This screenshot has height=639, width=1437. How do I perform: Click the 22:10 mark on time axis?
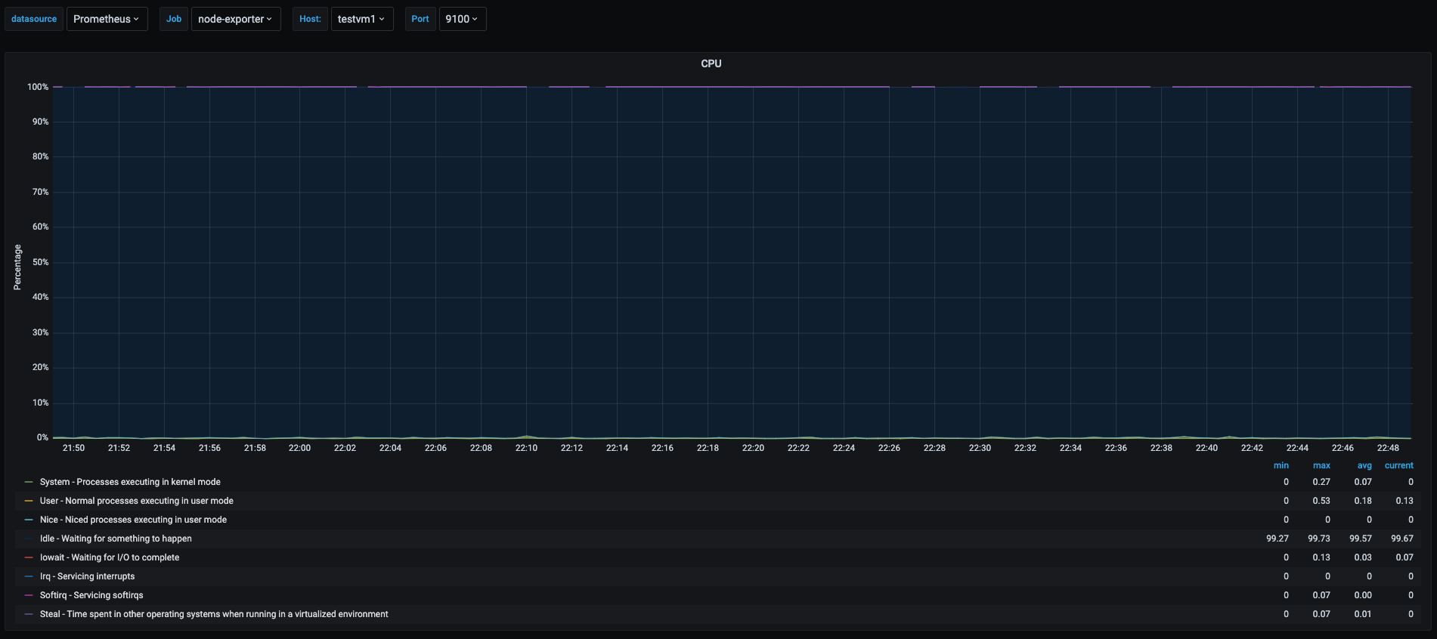(526, 448)
